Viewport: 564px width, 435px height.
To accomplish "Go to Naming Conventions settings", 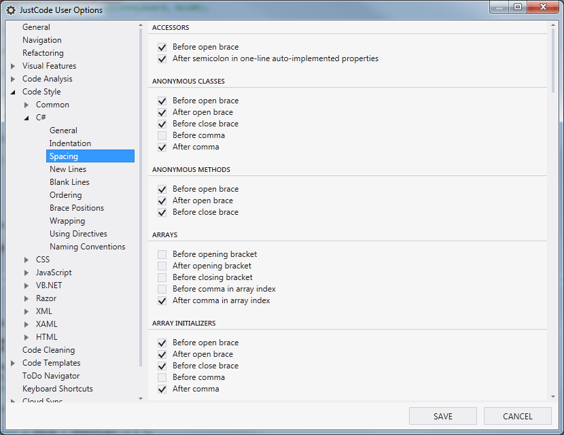I will pos(87,247).
